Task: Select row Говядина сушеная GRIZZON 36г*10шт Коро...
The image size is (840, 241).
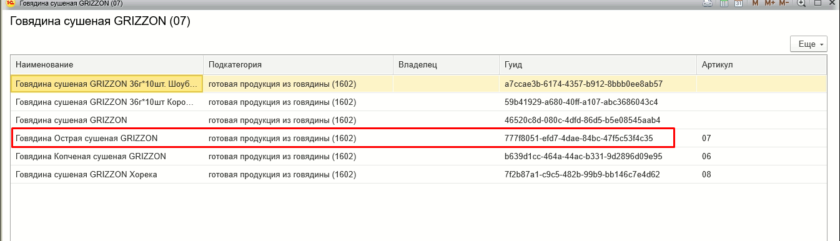Action: click(418, 102)
